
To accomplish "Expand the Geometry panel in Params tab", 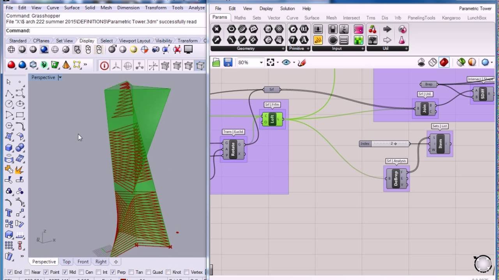I will tap(283, 49).
